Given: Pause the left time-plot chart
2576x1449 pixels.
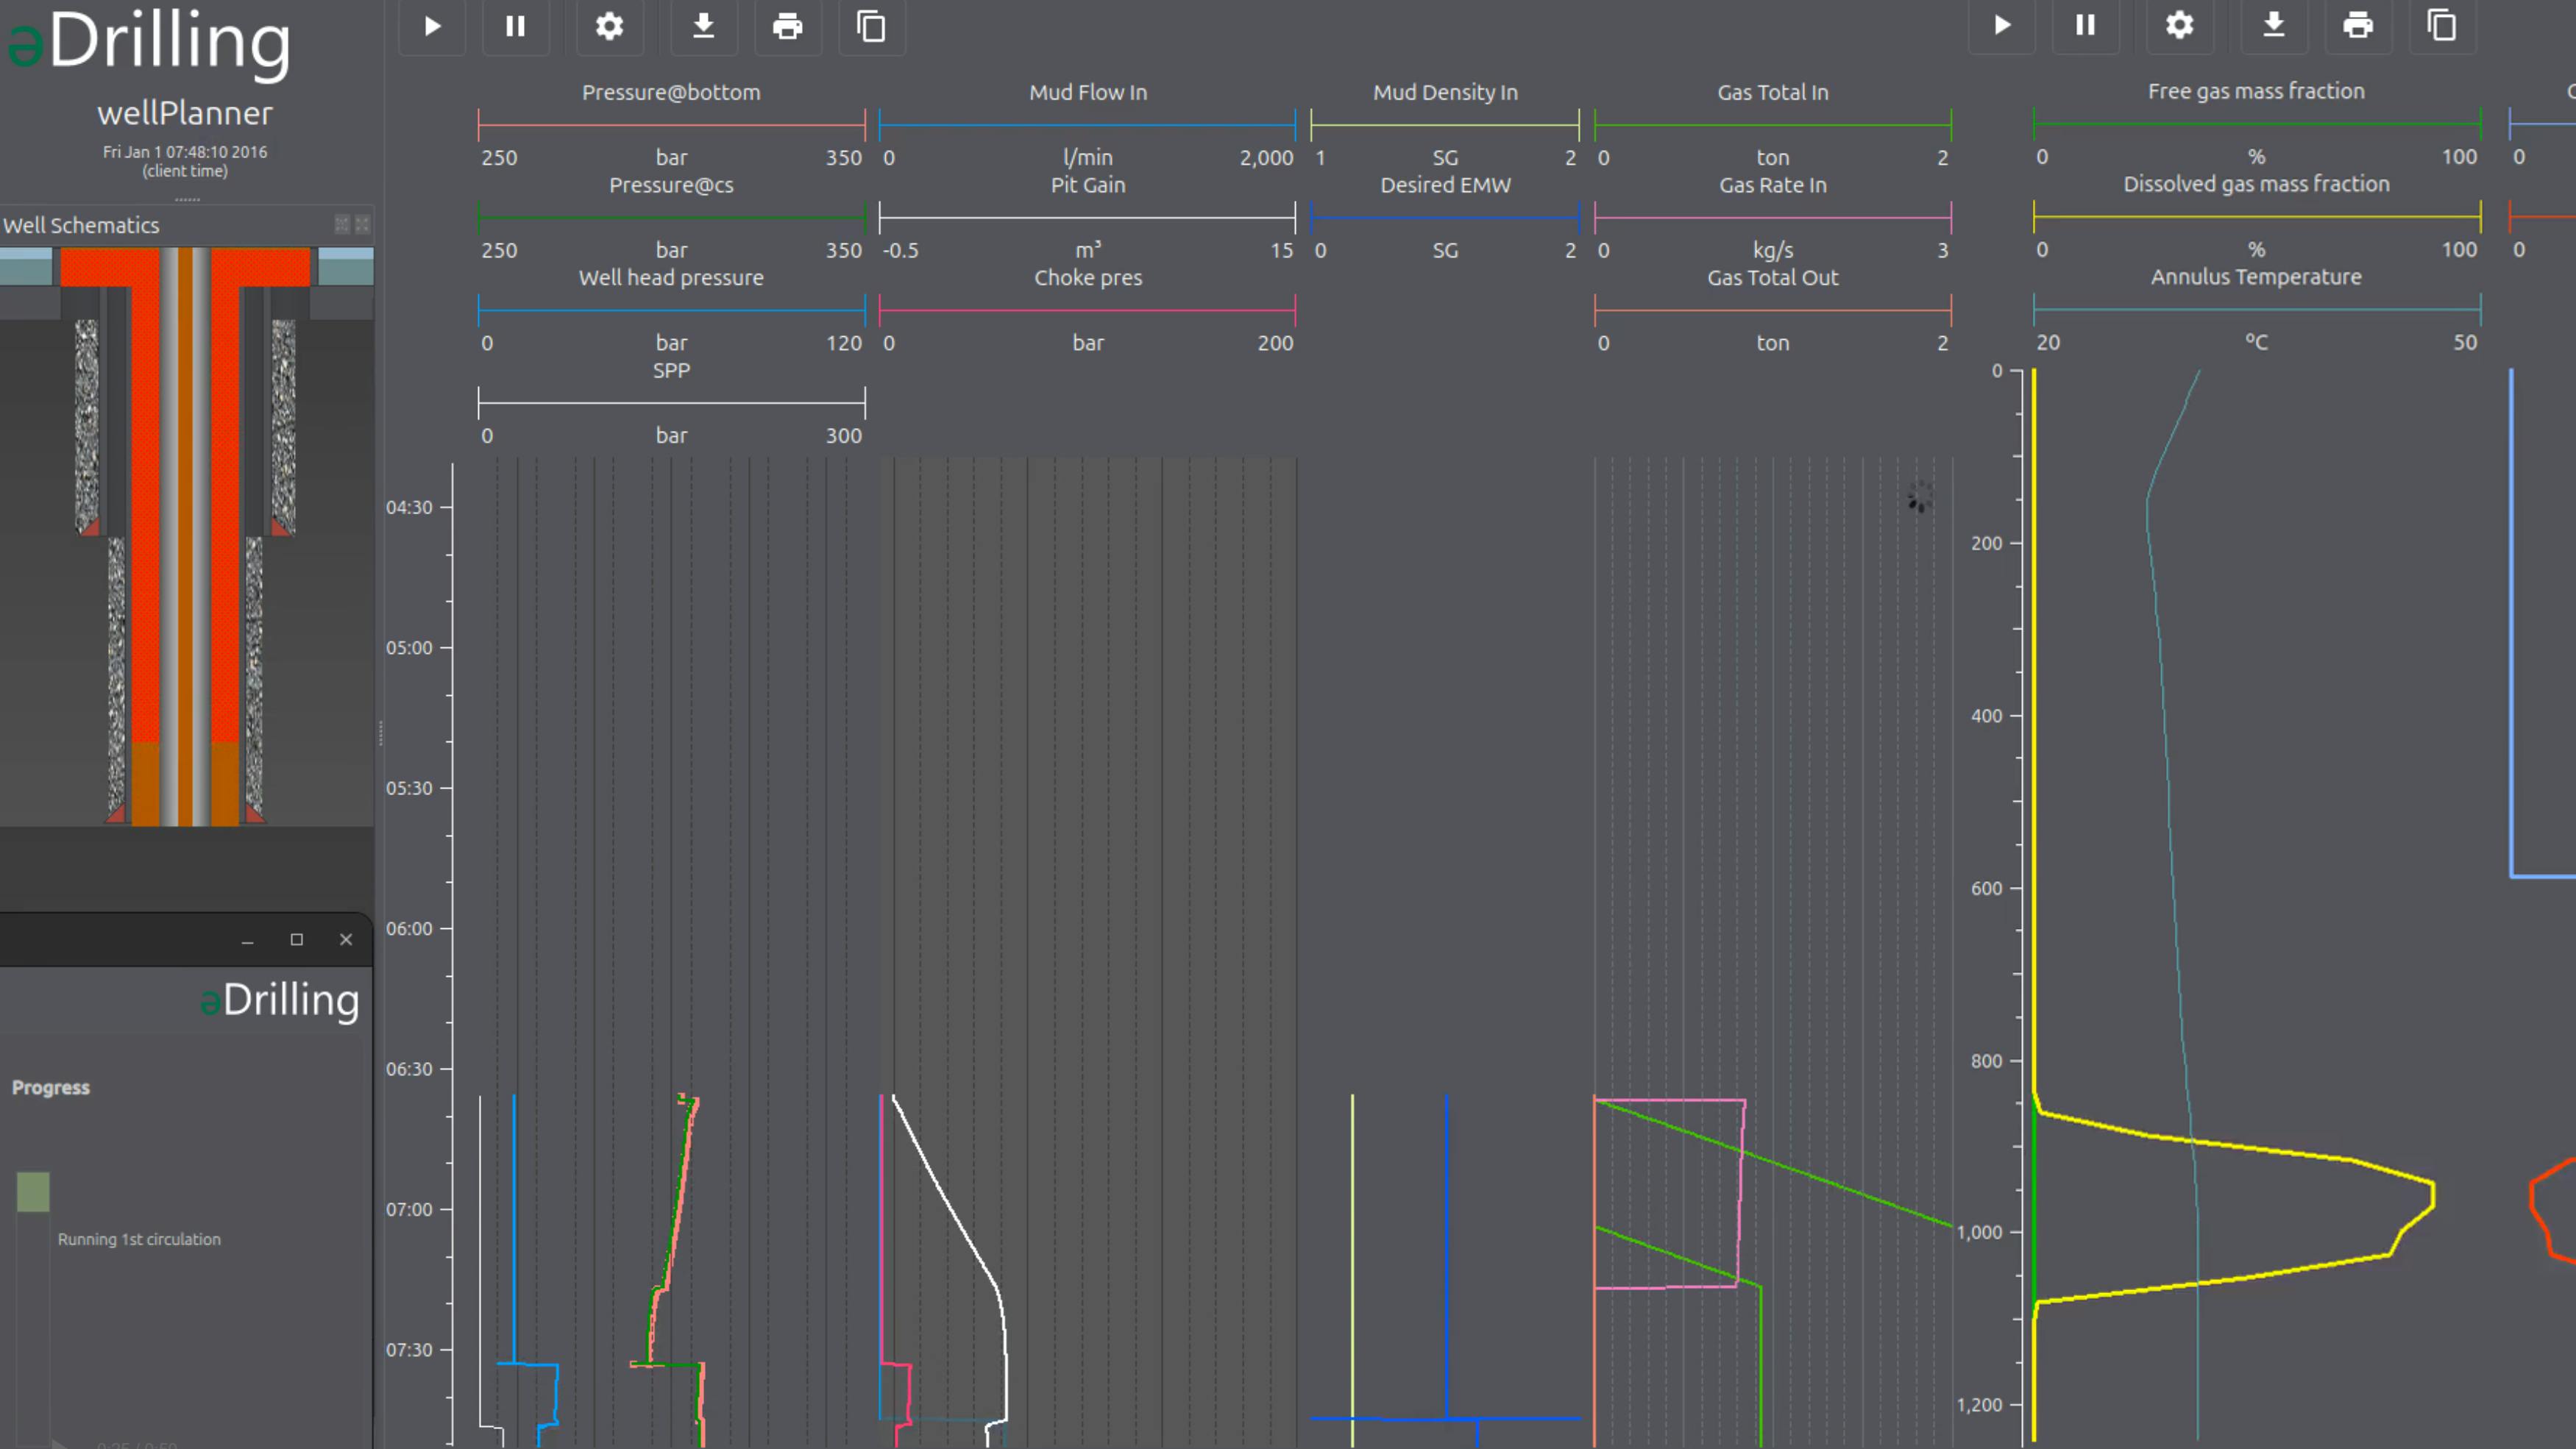Looking at the screenshot, I should coord(515,26).
